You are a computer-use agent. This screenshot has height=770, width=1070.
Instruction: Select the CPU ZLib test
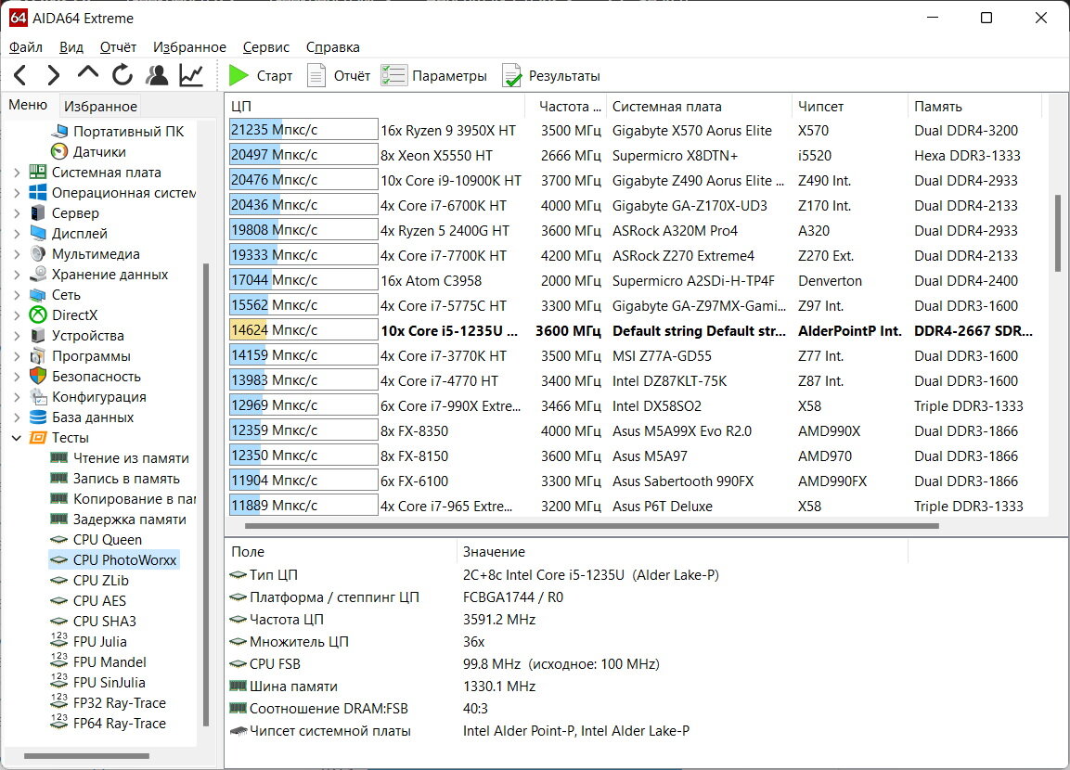coord(101,581)
